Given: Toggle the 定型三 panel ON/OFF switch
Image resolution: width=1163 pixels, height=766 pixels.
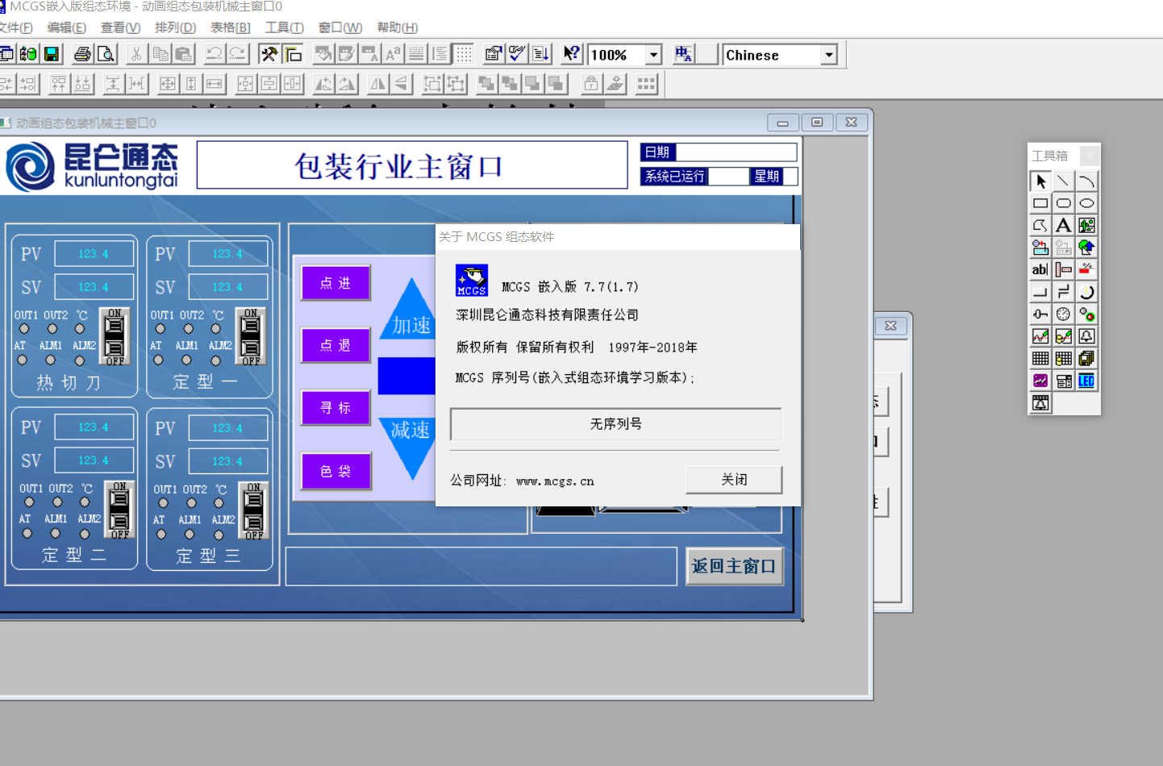Looking at the screenshot, I should click(253, 511).
